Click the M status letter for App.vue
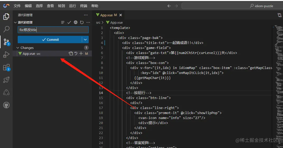This screenshot has height=148, width=283. tap(87, 53)
